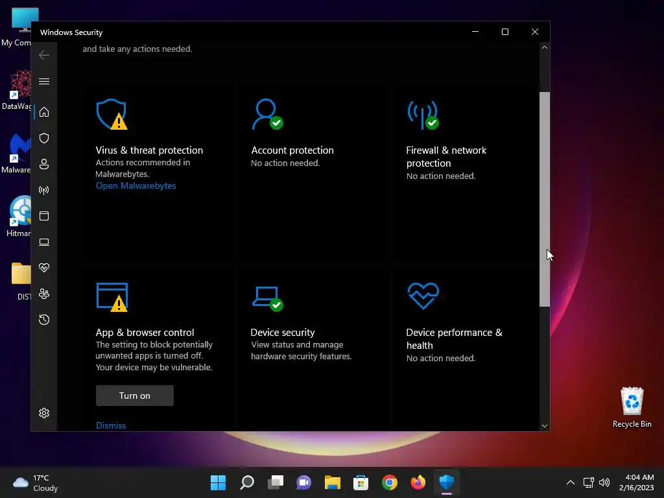Show hidden system tray icons
This screenshot has height=498, width=664.
[571, 482]
